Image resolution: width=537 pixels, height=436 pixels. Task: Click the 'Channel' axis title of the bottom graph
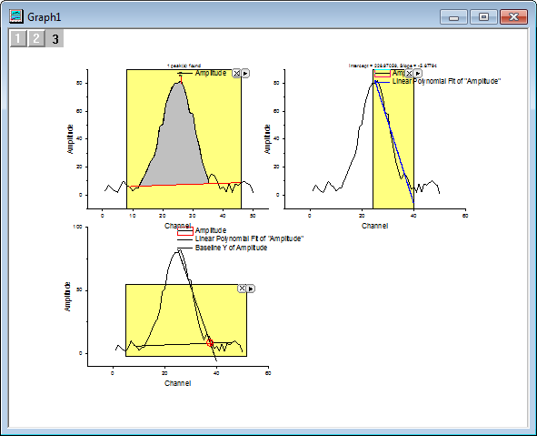(x=177, y=383)
